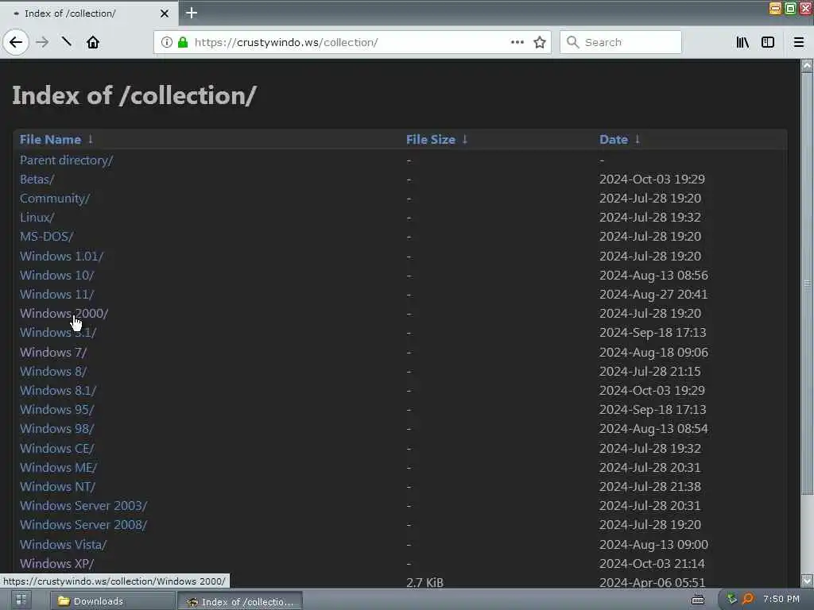The image size is (814, 610).
Task: Open the Parent directory/ link
Action: point(67,160)
